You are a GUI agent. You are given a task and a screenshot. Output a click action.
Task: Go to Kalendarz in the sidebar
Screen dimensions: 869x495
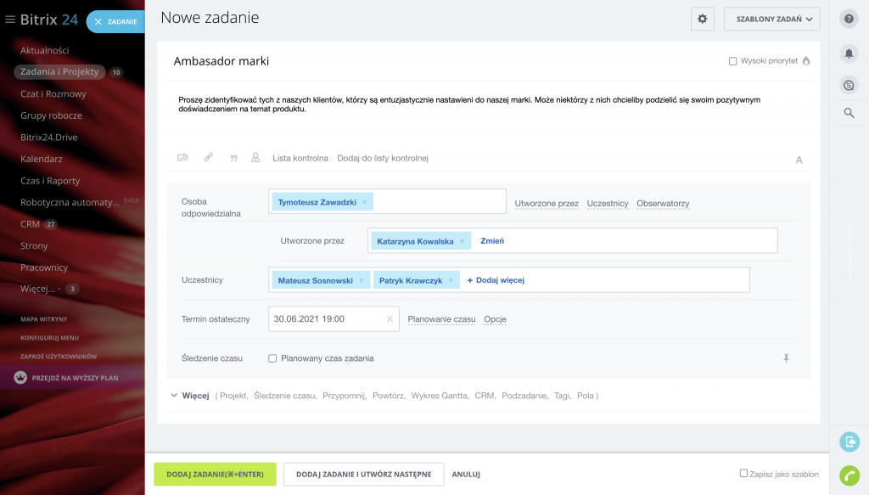coord(42,159)
